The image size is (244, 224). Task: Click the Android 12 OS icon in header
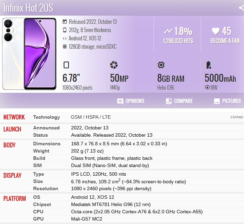(x=65, y=38)
